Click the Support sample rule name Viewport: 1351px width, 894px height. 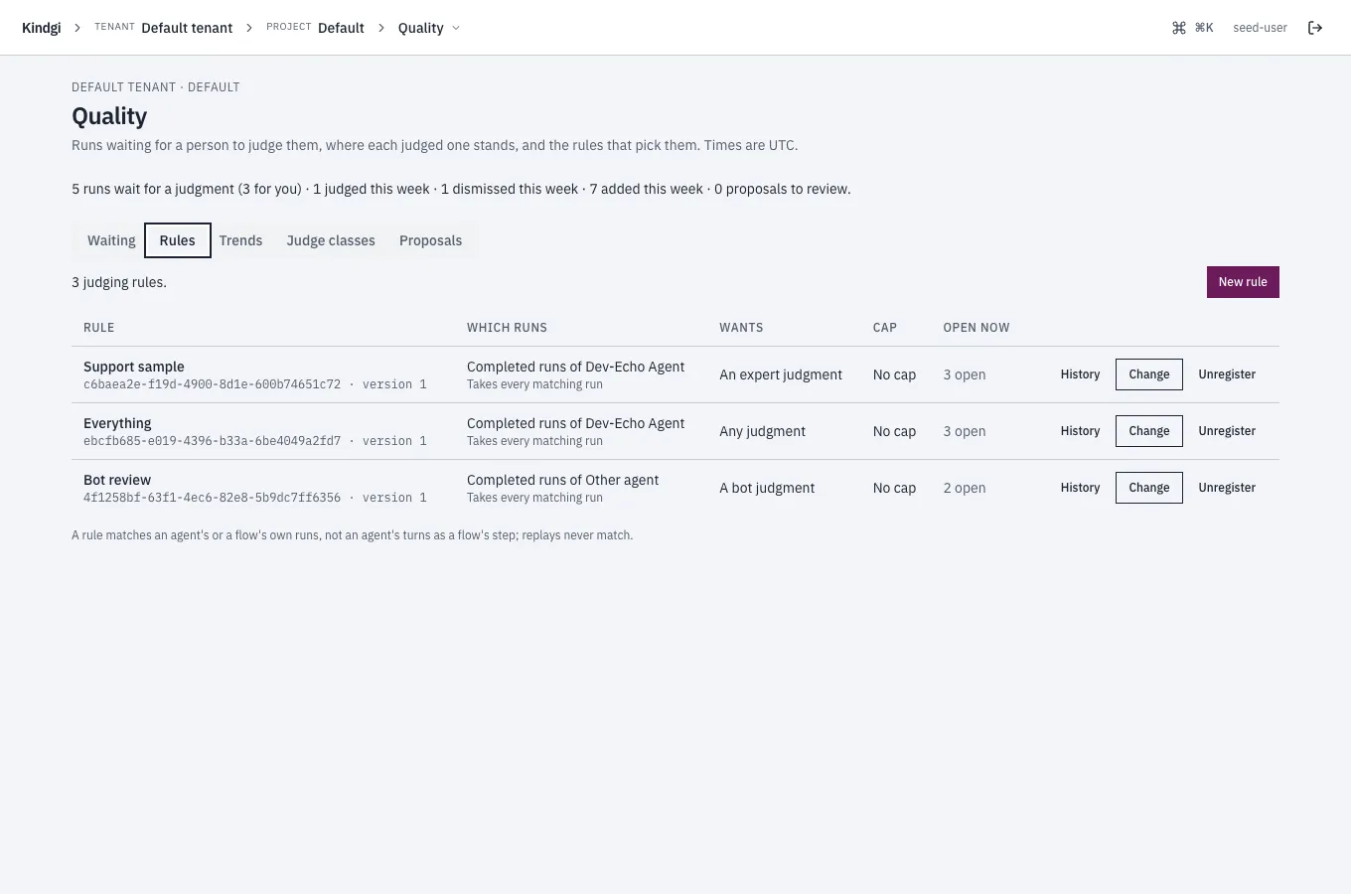pos(134,367)
